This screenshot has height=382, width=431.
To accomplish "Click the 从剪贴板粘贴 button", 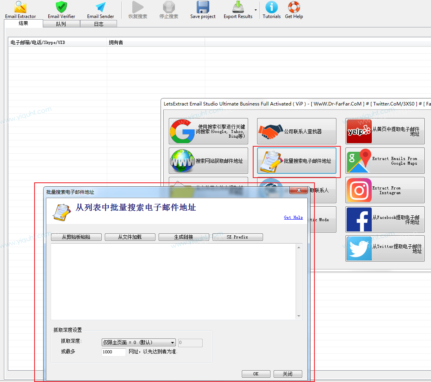I will [76, 237].
